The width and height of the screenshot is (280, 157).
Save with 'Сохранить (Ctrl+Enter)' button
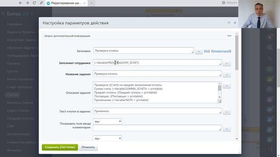(60, 147)
